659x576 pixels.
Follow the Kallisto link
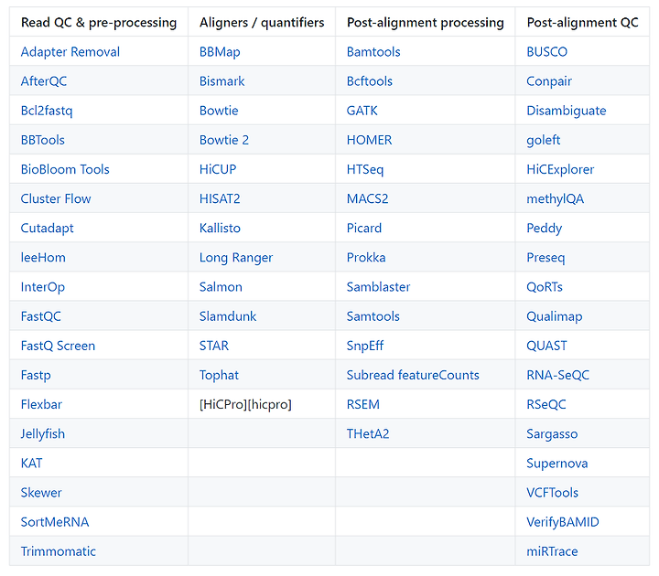tap(220, 228)
